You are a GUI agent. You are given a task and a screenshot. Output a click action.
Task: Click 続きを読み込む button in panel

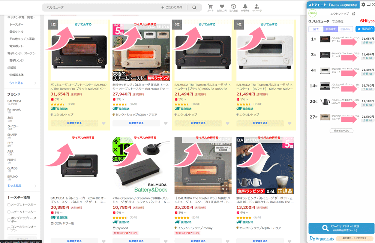(x=341, y=130)
